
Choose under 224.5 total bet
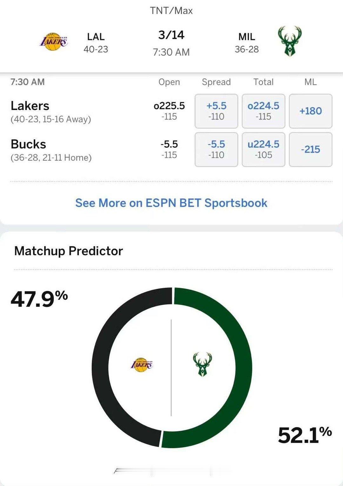click(x=263, y=149)
